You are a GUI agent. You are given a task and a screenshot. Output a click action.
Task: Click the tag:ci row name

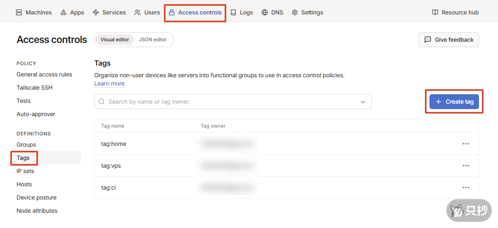(x=109, y=188)
